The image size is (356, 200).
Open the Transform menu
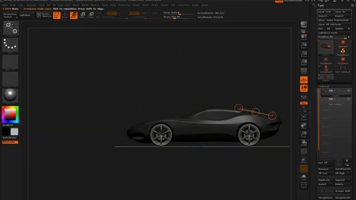tap(184, 5)
